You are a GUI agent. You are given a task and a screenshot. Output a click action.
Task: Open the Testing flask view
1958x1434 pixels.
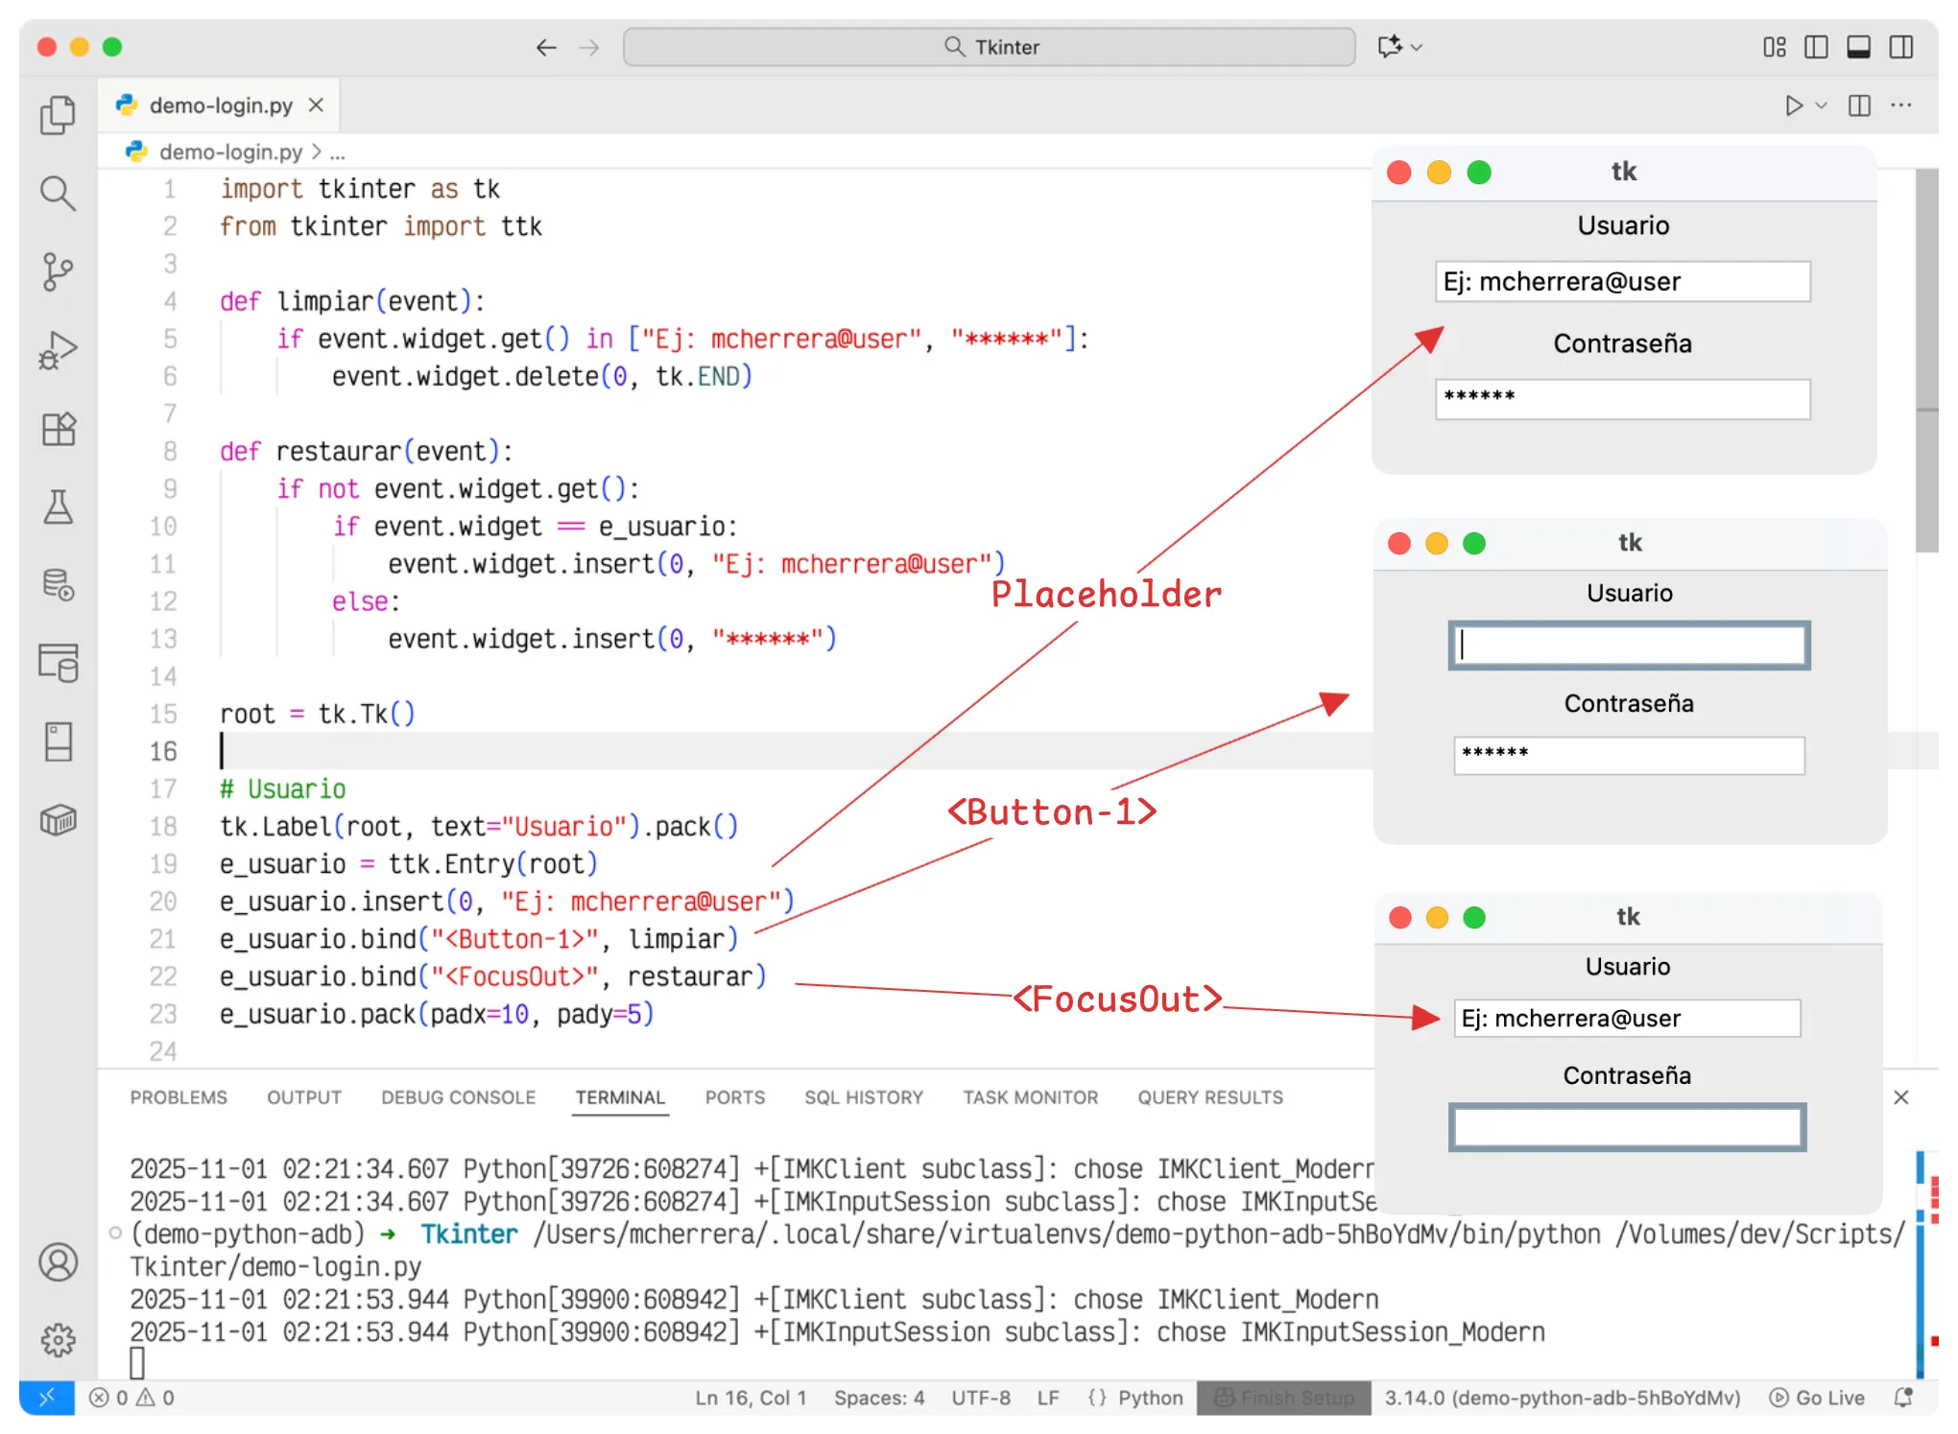click(58, 507)
